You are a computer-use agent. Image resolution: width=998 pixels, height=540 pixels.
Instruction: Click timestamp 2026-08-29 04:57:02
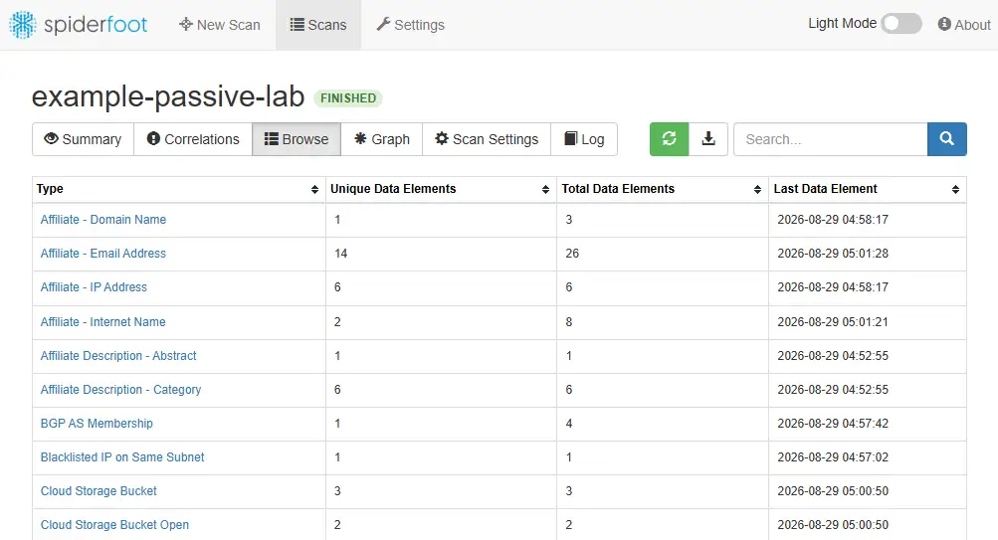[x=833, y=456]
